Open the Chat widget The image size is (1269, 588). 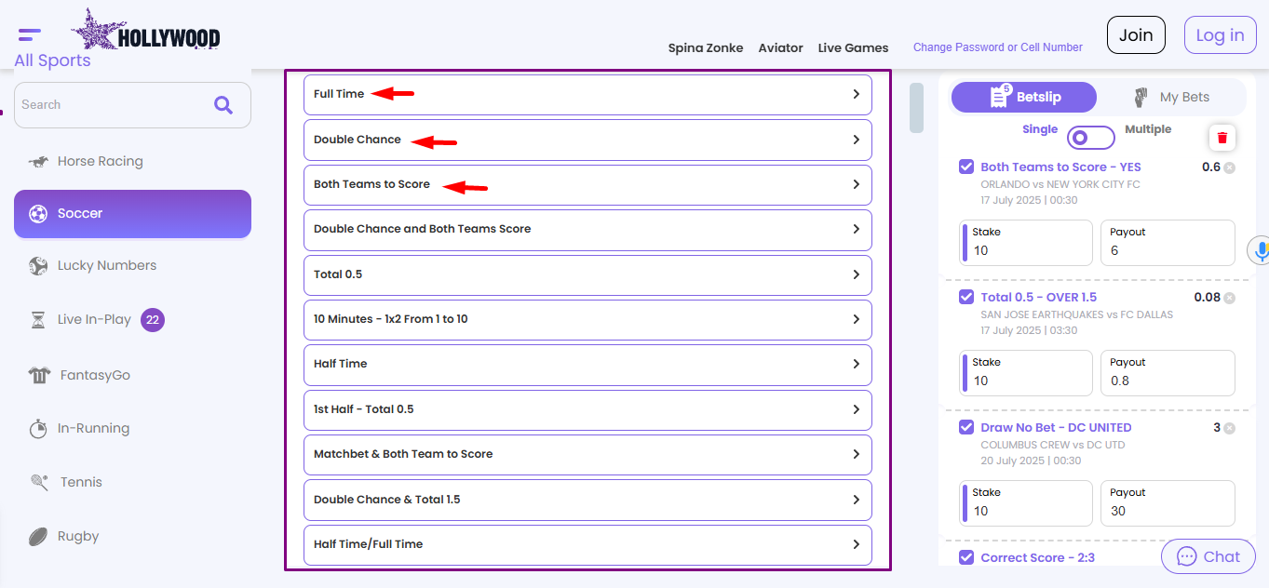click(x=1208, y=555)
